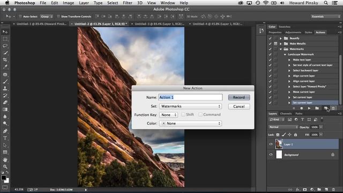Toggle the Beautify action set checkmark
This screenshot has width=343, height=193.
(x=270, y=38)
